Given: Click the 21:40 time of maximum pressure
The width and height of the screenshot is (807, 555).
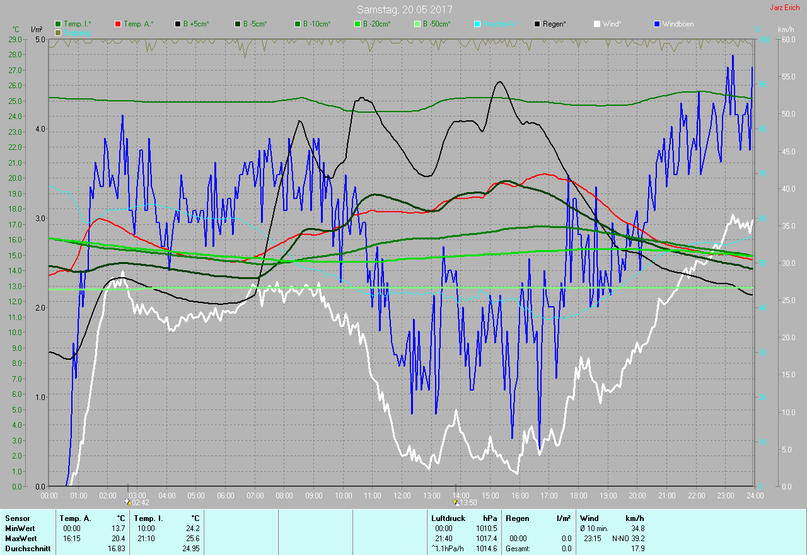Looking at the screenshot, I should (444, 539).
